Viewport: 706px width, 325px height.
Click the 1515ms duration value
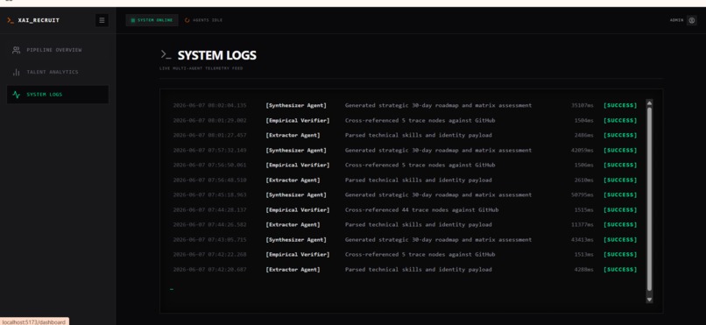584,209
